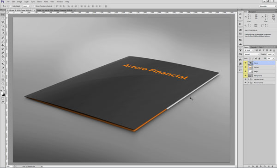This screenshot has height=168, width=277.
Task: Switch to the Navigator tab
Action: pyautogui.click(x=253, y=12)
